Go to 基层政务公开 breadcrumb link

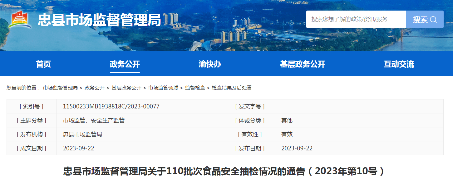tap(126, 88)
